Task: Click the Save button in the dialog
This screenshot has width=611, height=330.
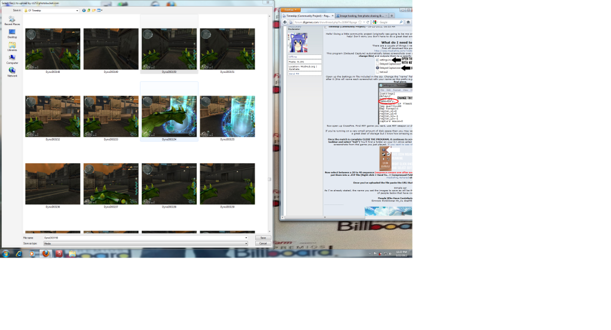Action: (263, 238)
